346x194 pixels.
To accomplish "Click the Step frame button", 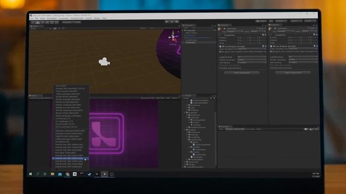I will (x=177, y=22).
